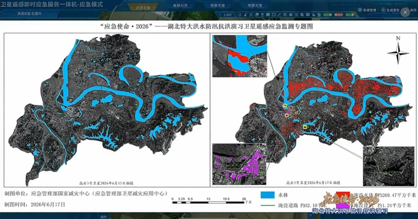Click the blue 水体 legend swatch
Image resolution: width=418 pixels, height=219 pixels.
267,195
